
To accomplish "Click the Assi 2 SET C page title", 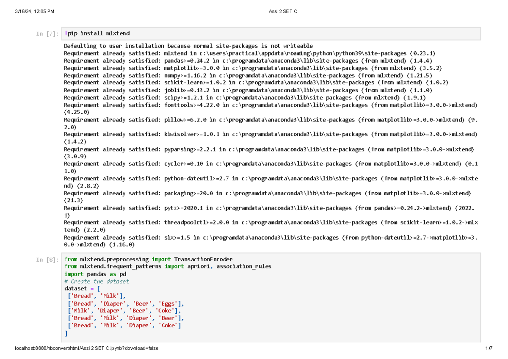I will click(x=282, y=11).
